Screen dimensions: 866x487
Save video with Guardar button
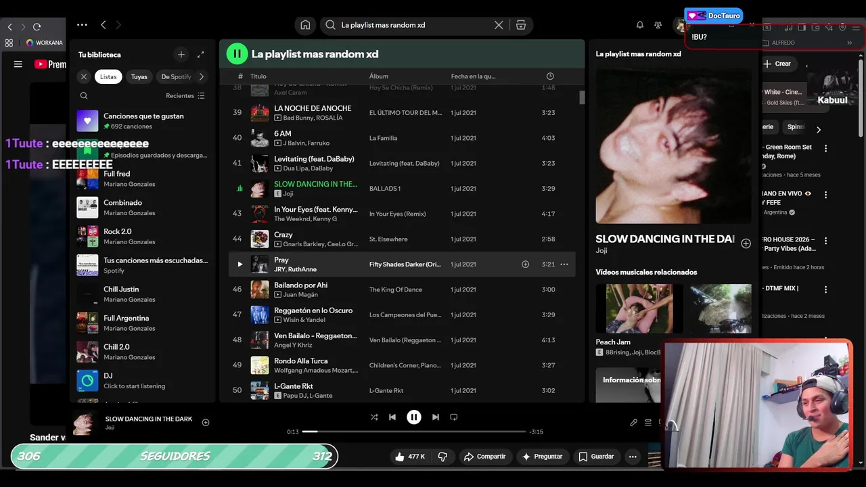pos(596,457)
